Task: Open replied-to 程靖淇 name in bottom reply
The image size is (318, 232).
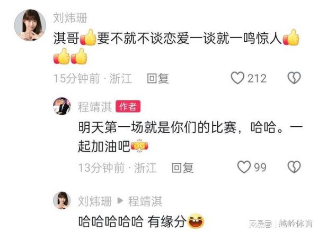Action: coord(145,201)
